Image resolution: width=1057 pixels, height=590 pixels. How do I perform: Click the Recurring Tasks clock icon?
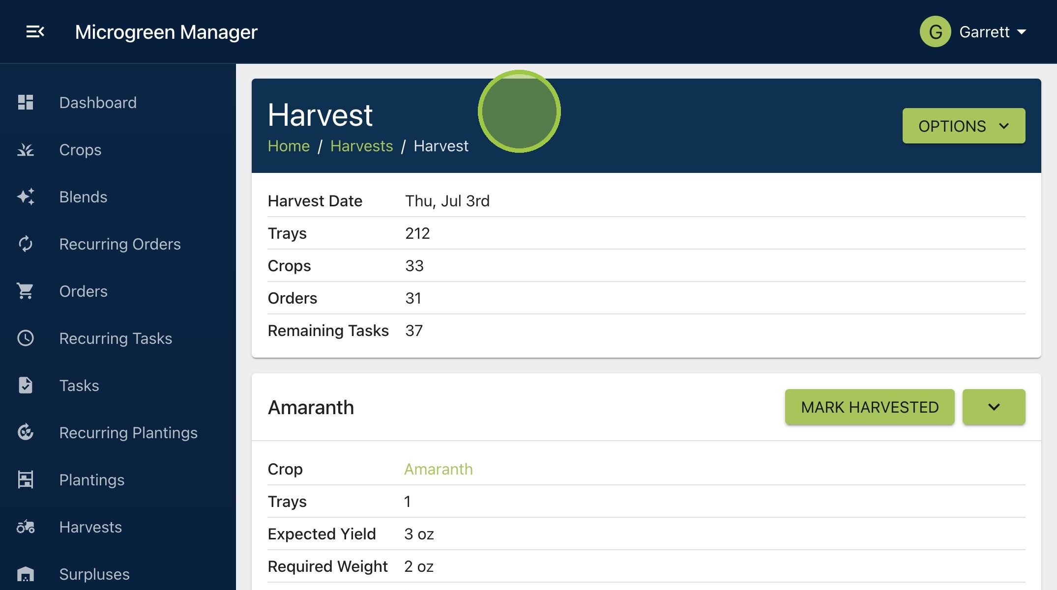coord(26,338)
